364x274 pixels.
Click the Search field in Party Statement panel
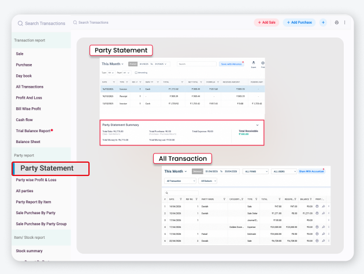point(196,64)
